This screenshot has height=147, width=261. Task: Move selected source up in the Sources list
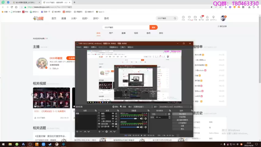(x=111, y=132)
